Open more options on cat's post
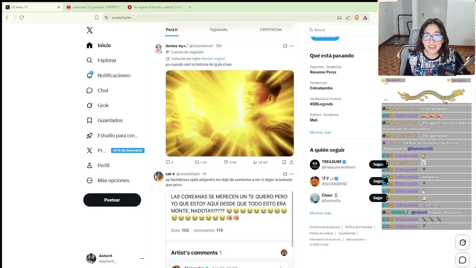Image resolution: width=476 pixels, height=268 pixels. tap(292, 174)
